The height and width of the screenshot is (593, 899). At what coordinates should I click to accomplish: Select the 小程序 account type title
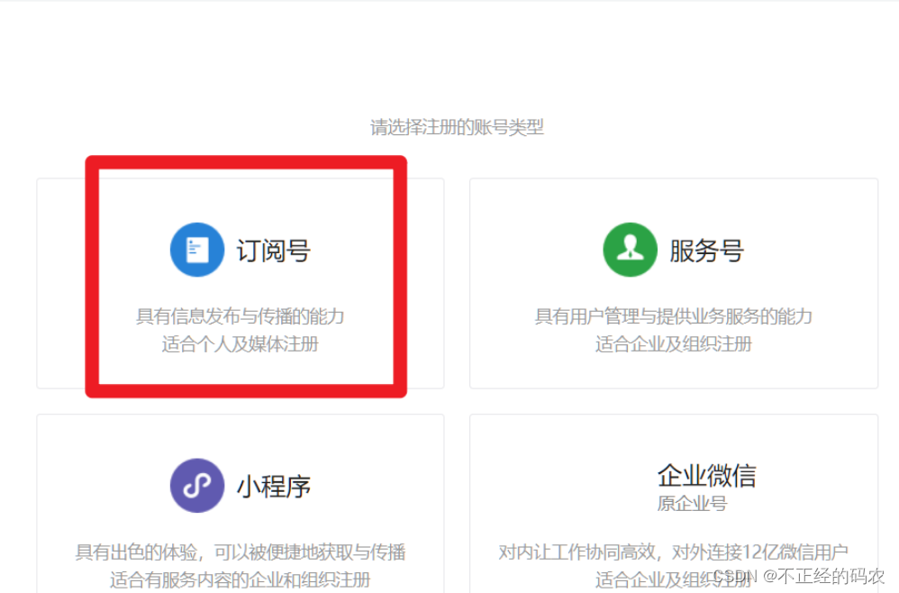(x=274, y=487)
